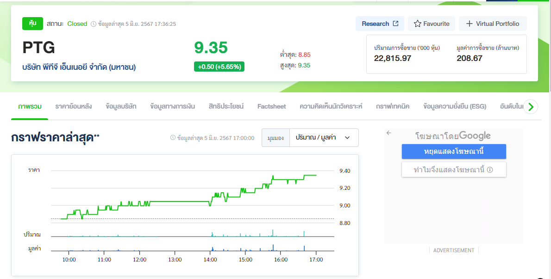Click the กราฟราคาล่าสุด chart heading
Image resolution: width=551 pixels, height=279 pixels.
pos(55,137)
